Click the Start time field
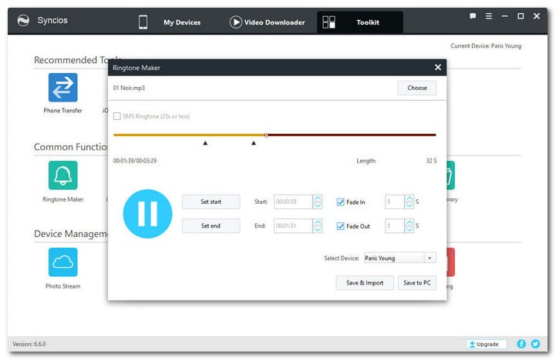 tap(293, 202)
